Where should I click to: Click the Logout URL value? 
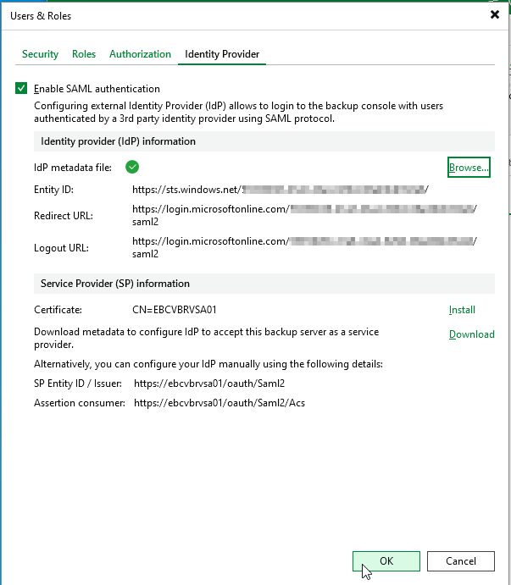[303, 247]
